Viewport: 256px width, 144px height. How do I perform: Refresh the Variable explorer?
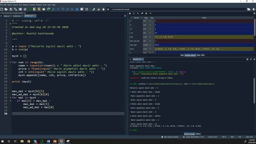coord(150,13)
